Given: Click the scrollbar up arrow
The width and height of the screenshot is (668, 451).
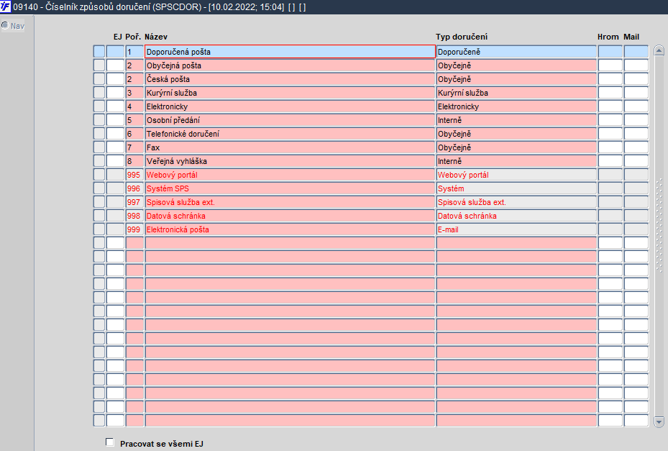Looking at the screenshot, I should [659, 51].
